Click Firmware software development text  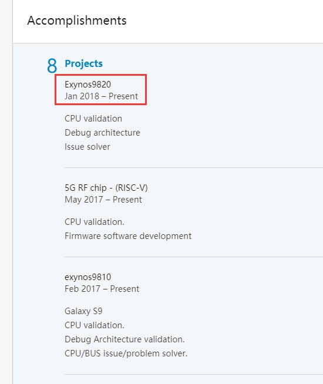pyautogui.click(x=128, y=236)
